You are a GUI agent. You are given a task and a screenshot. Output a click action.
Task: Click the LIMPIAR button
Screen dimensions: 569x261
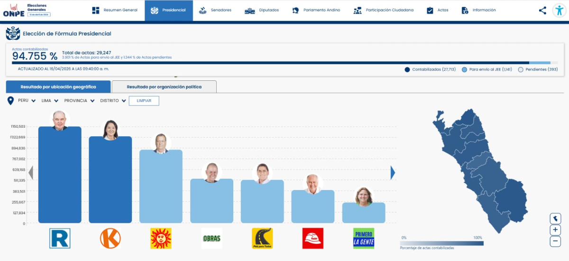coord(144,101)
